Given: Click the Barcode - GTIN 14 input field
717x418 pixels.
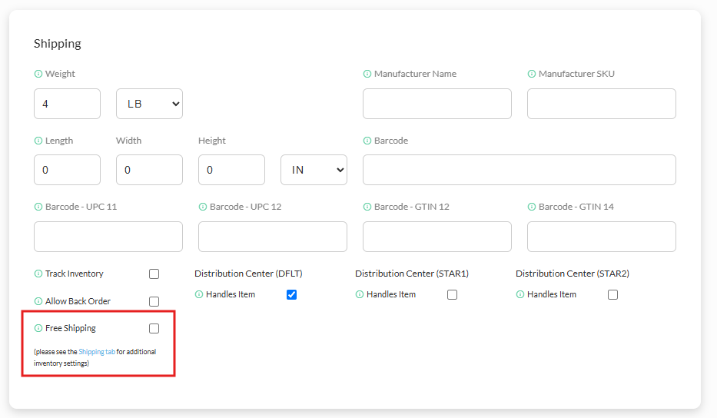Looking at the screenshot, I should click(x=601, y=237).
